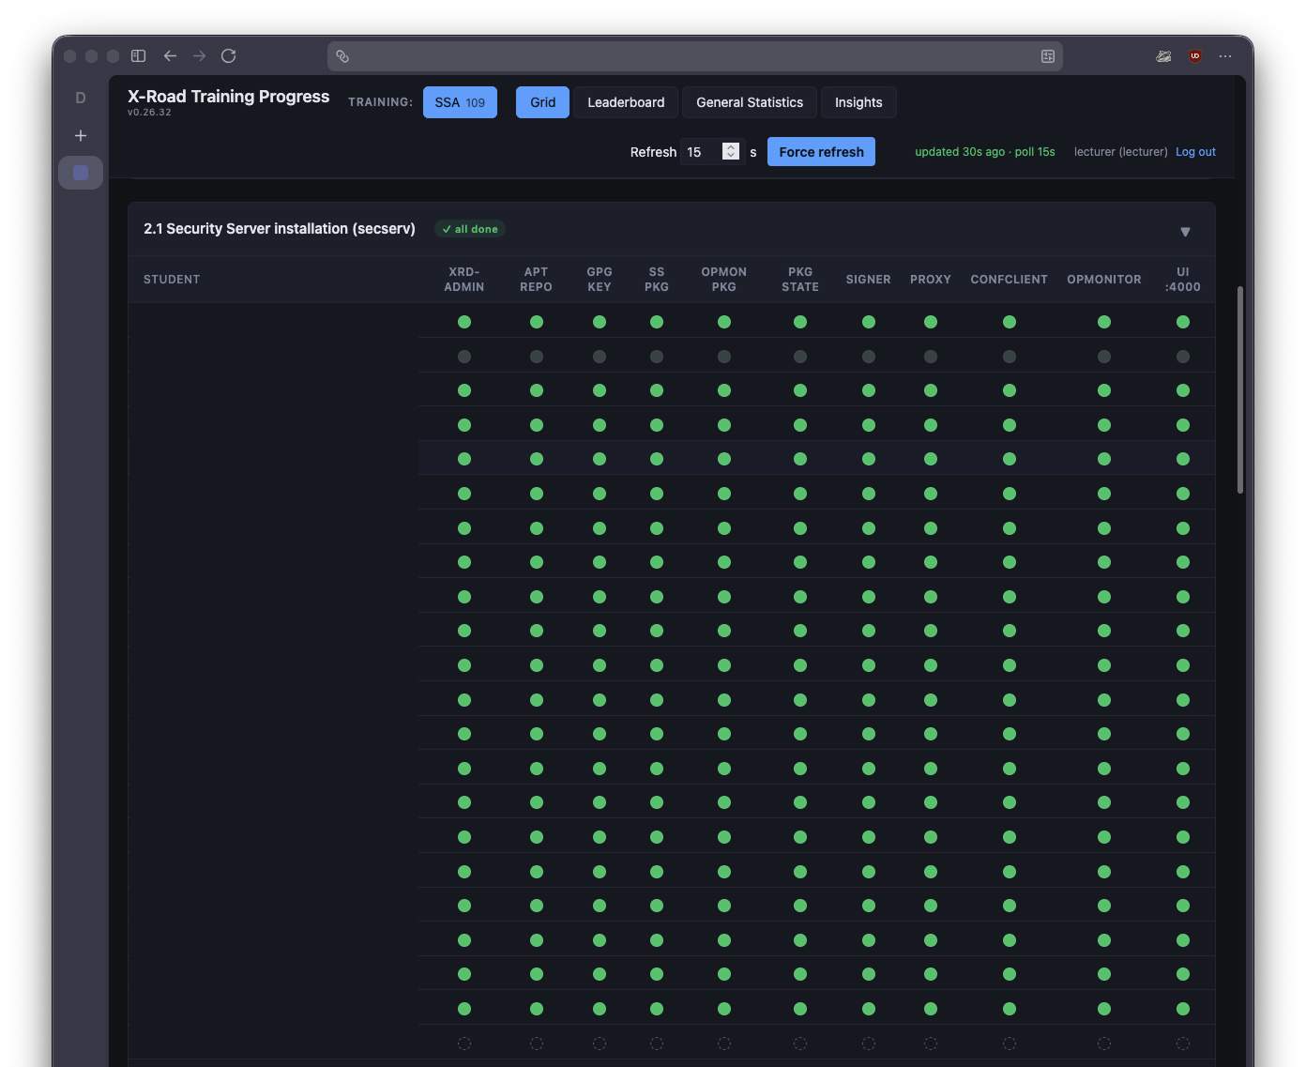Viewport: 1306px width, 1067px height.
Task: Click dashed empty dot under OPMONITOR column
Action: point(1104,1044)
